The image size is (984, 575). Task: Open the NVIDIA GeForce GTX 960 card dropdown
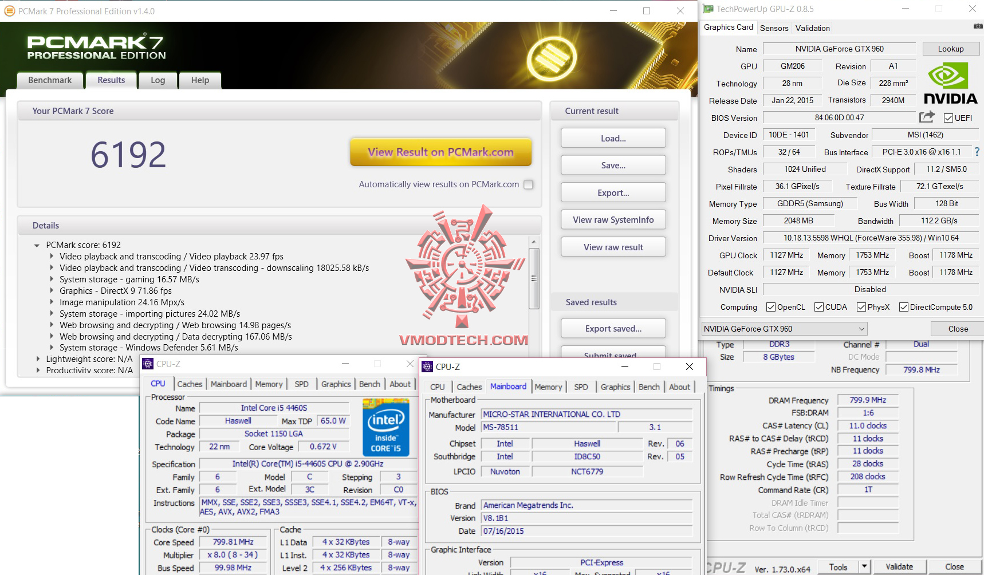point(784,329)
